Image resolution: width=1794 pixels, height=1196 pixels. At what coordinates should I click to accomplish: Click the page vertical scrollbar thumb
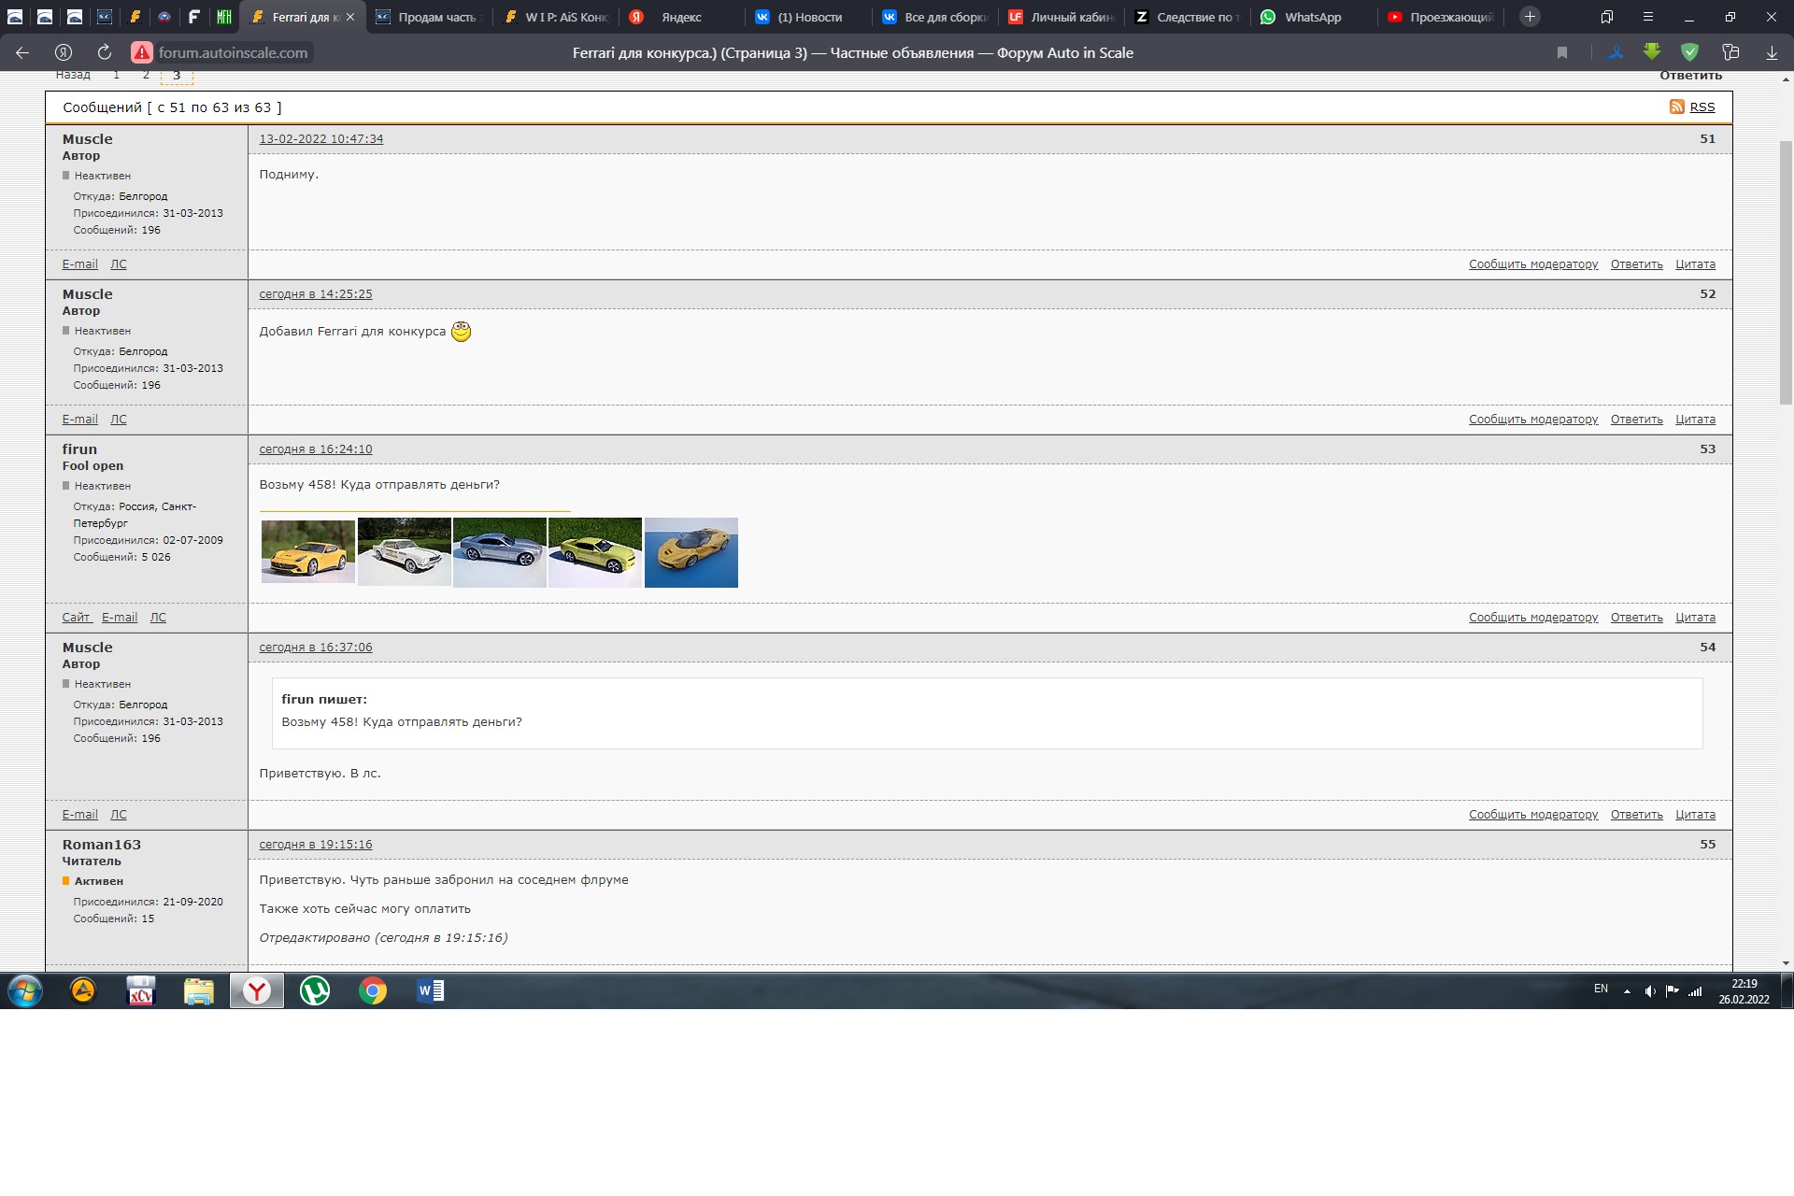coord(1786,271)
